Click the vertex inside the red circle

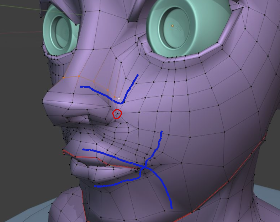coord(117,113)
